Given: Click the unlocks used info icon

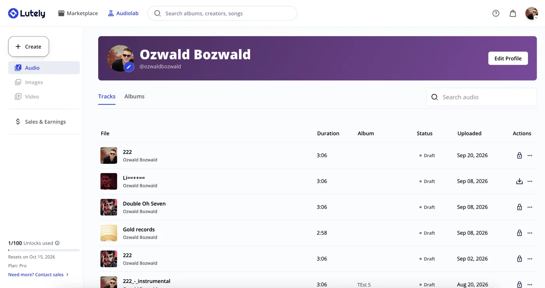Looking at the screenshot, I should [x=57, y=243].
